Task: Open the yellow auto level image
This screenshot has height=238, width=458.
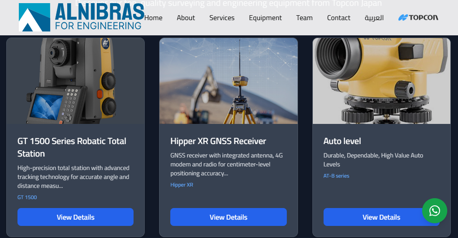Action: point(381,81)
